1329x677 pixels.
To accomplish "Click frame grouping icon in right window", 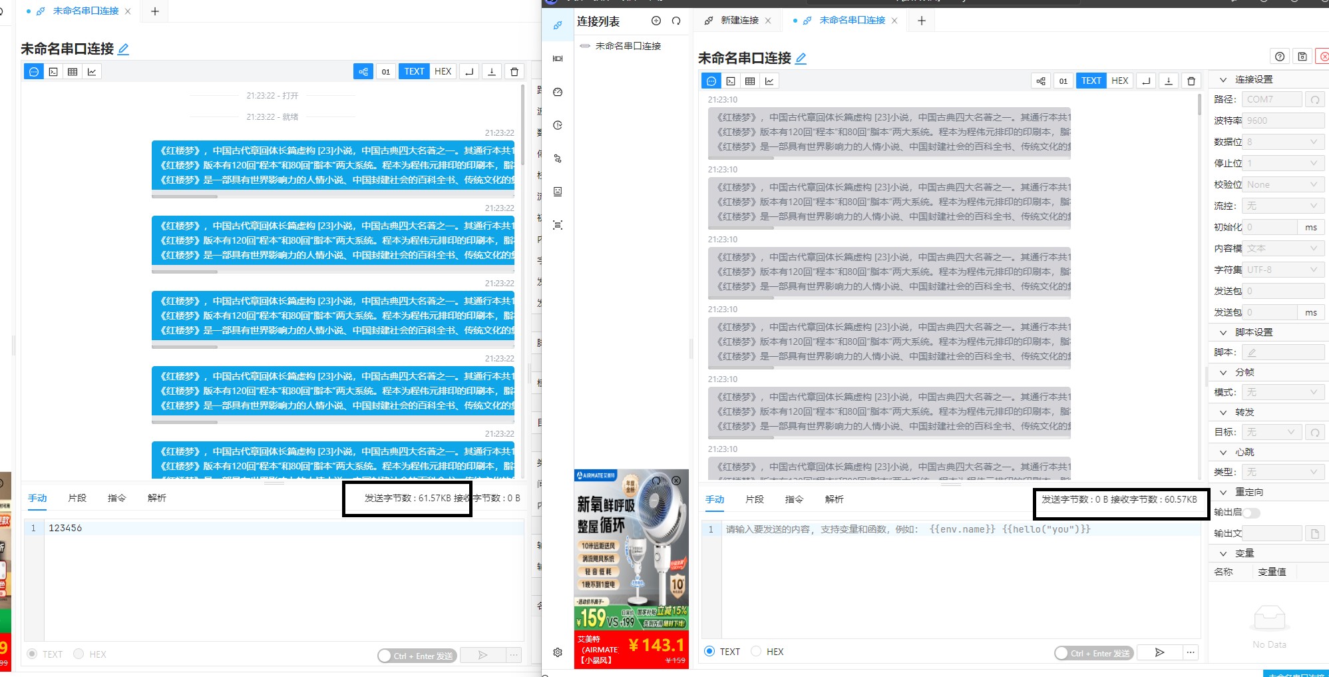I will pyautogui.click(x=1041, y=81).
